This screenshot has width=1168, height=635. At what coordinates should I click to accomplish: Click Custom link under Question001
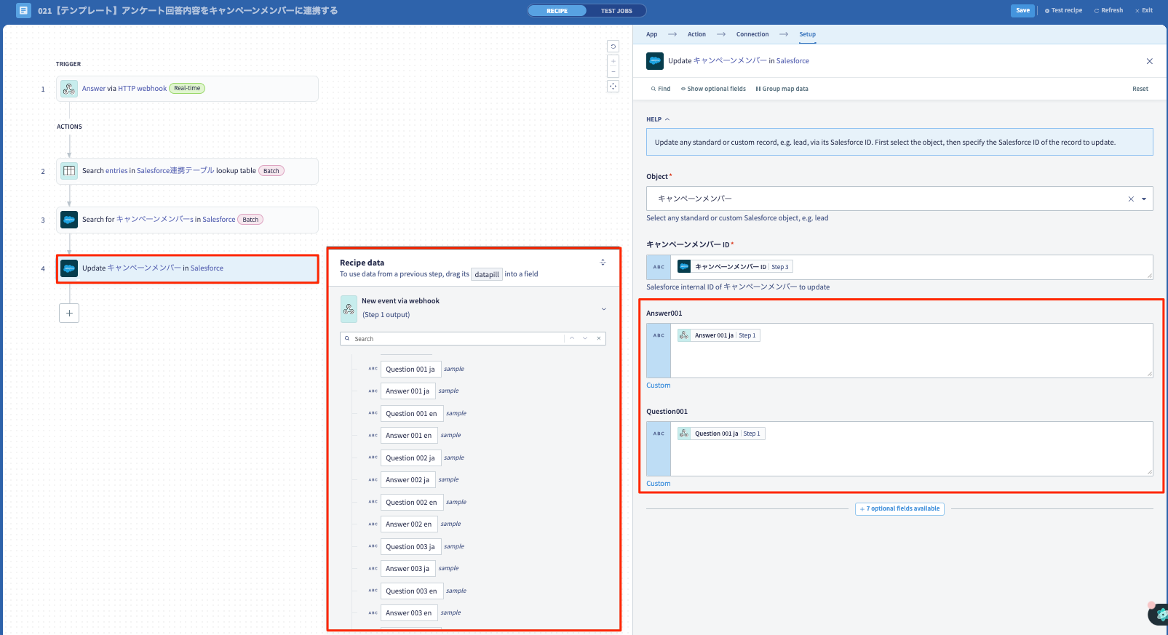(x=659, y=484)
